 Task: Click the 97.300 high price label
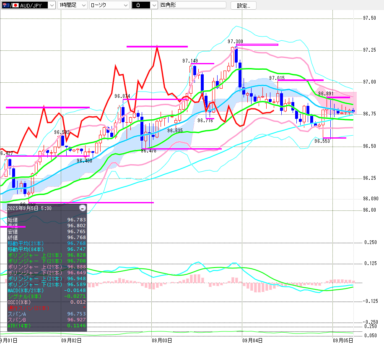tap(235, 42)
